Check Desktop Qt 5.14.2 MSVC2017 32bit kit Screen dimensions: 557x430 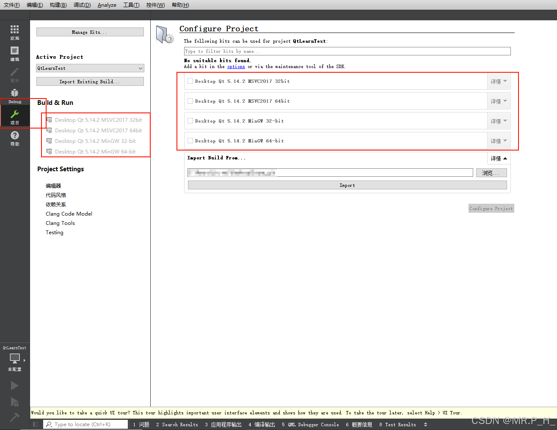[x=190, y=81]
